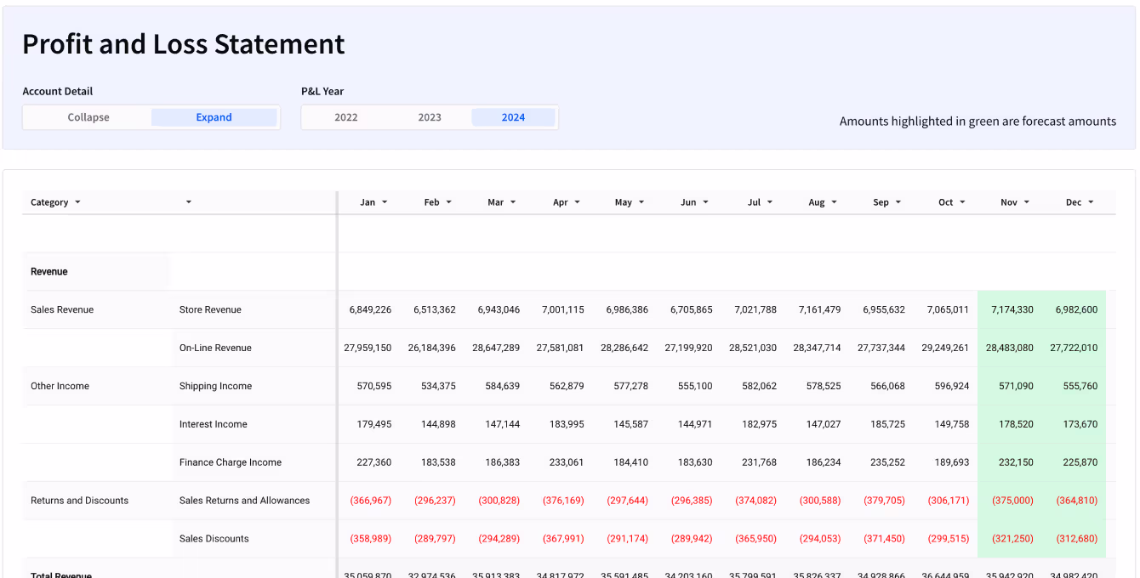This screenshot has width=1140, height=578.
Task: Select Expand in Account Detail
Action: pyautogui.click(x=214, y=117)
